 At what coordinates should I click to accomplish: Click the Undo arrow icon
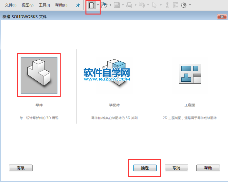[x=142, y=5]
